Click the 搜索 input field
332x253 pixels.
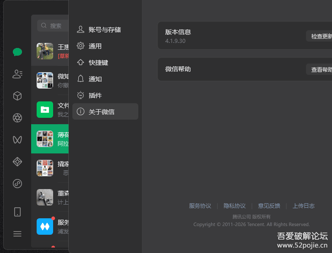[53, 26]
